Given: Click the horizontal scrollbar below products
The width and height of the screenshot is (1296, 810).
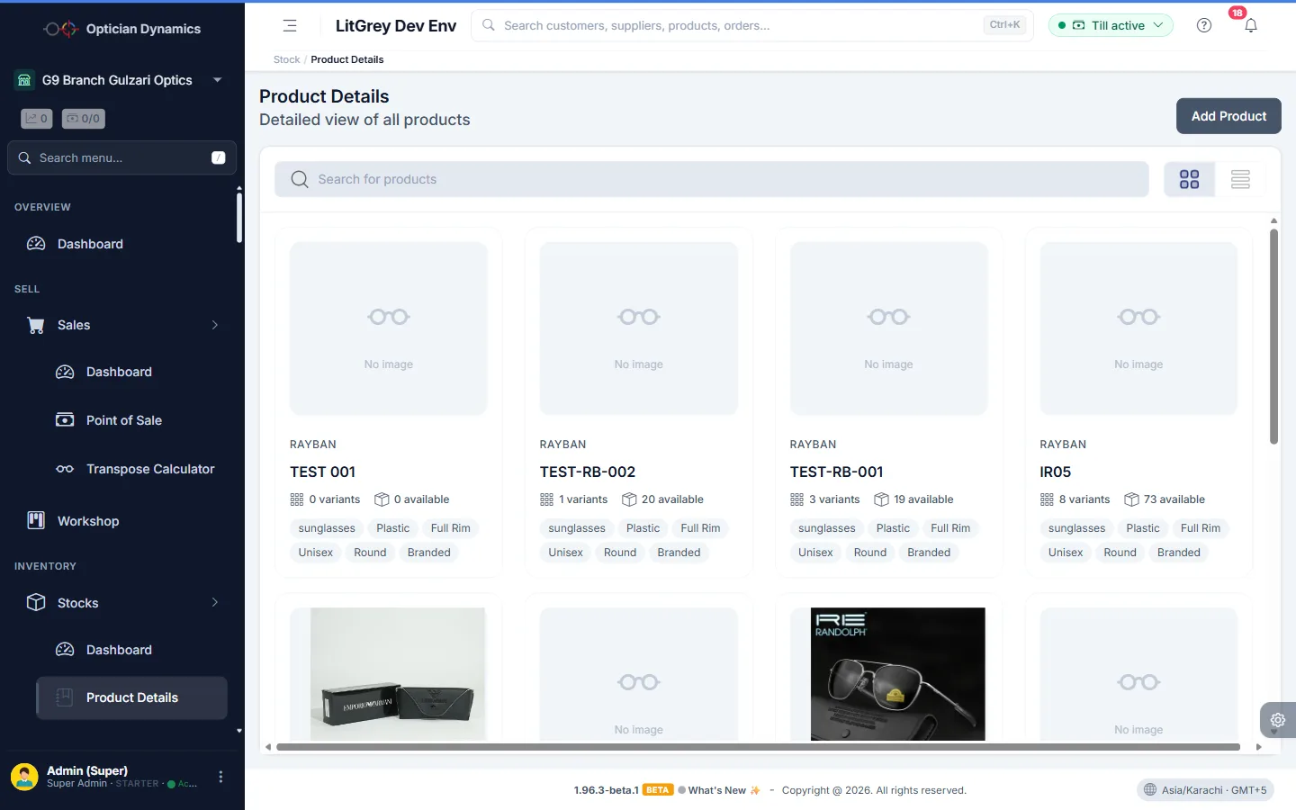Looking at the screenshot, I should click(758, 747).
